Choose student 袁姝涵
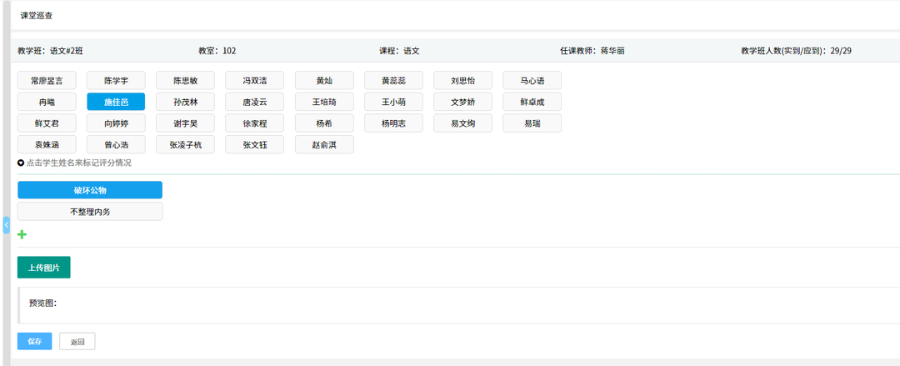 coord(47,144)
